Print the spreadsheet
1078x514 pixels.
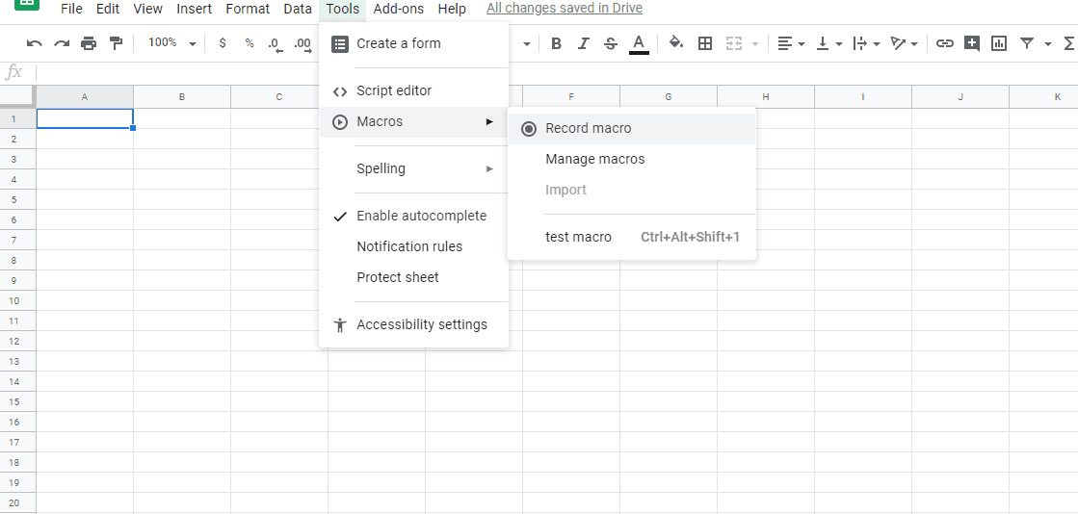[89, 43]
